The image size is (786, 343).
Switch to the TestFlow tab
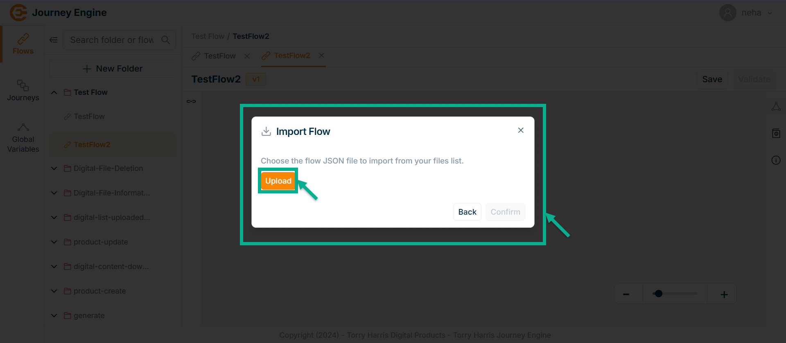coord(219,56)
